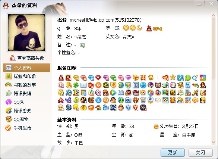The width and height of the screenshot is (218, 159).
Task: Click the orange 拍 service icon
Action: (x=106, y=100)
